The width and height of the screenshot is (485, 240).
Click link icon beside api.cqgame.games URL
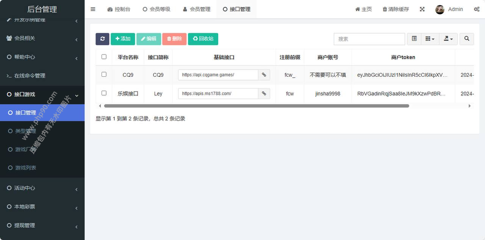click(x=264, y=75)
